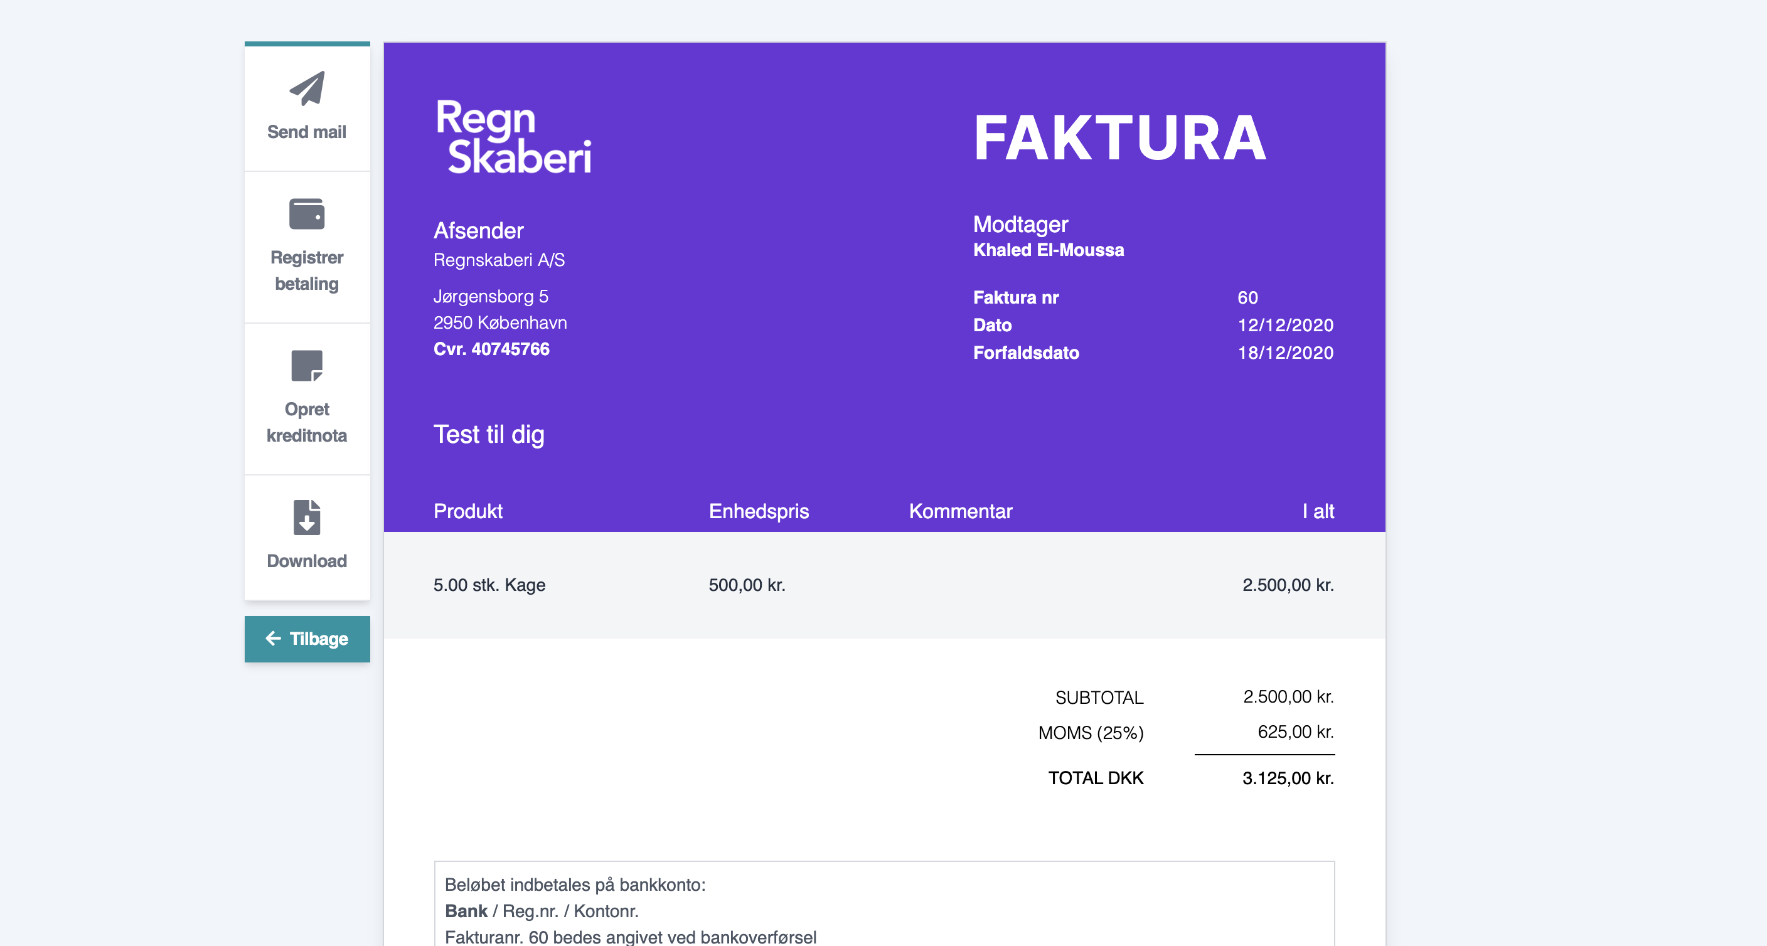Click the TOTAL DKK amount 3.125,00 kr.
The image size is (1767, 946).
[x=1288, y=778]
